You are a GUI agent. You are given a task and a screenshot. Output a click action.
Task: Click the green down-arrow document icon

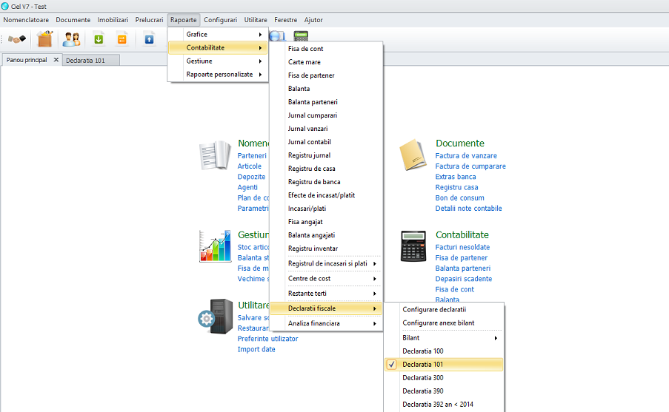point(99,39)
